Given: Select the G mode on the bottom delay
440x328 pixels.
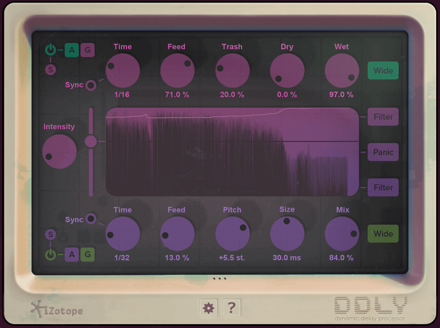Looking at the screenshot, I should [88, 255].
